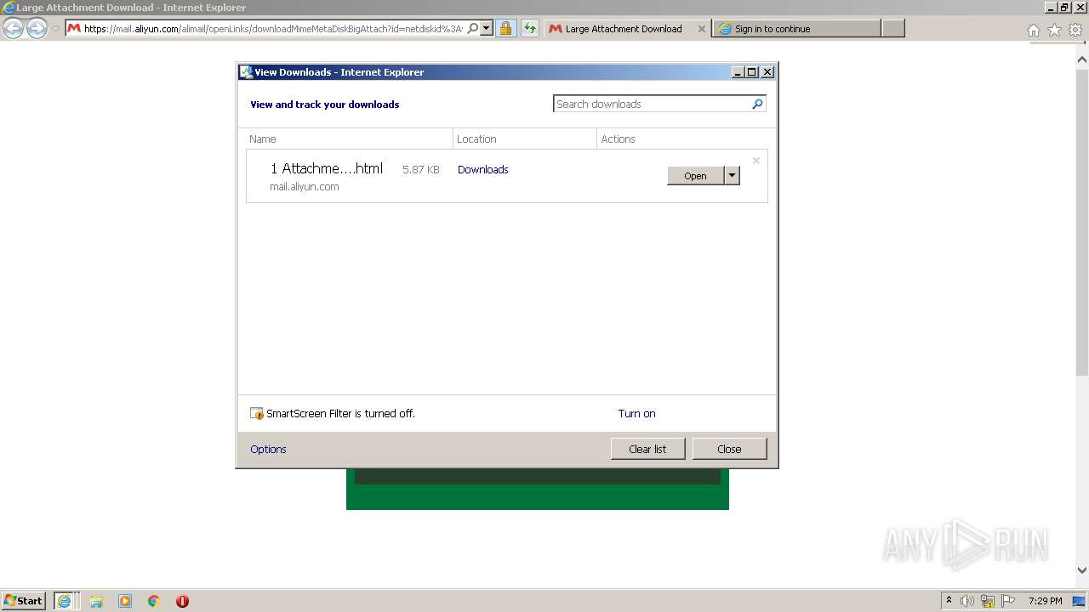Image resolution: width=1089 pixels, height=612 pixels.
Task: Open IE Tools gear icon
Action: pos(1075,30)
